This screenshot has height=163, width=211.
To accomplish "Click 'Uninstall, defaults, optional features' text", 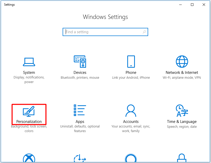I will coord(80,129).
